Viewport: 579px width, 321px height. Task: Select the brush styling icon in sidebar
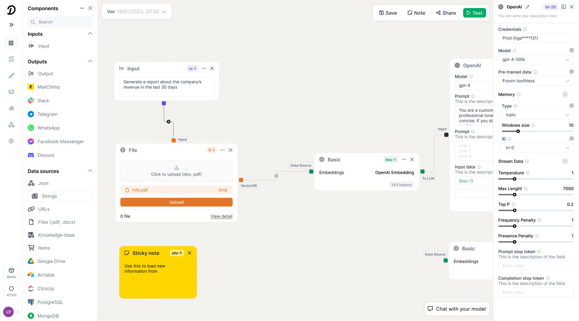(11, 75)
